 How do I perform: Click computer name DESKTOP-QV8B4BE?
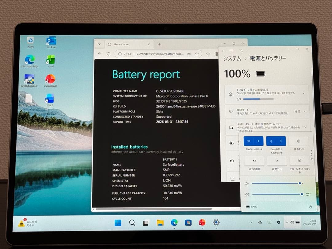pos(170,91)
